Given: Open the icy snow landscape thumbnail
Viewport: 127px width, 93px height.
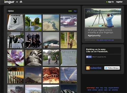Looking at the screenshot, I should (x=33, y=89).
